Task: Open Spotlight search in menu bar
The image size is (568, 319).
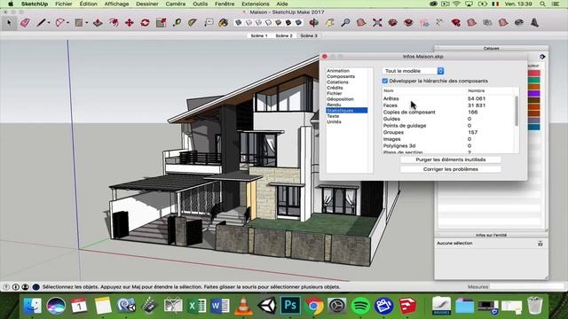Action: point(542,4)
